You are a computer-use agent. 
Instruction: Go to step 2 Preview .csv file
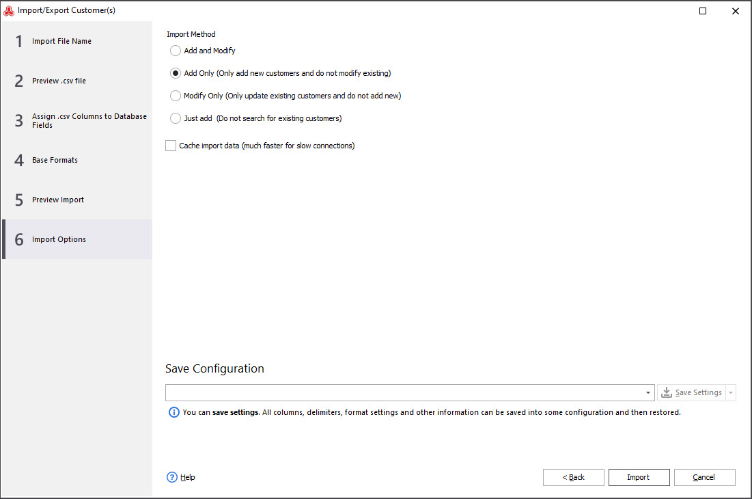coord(76,81)
